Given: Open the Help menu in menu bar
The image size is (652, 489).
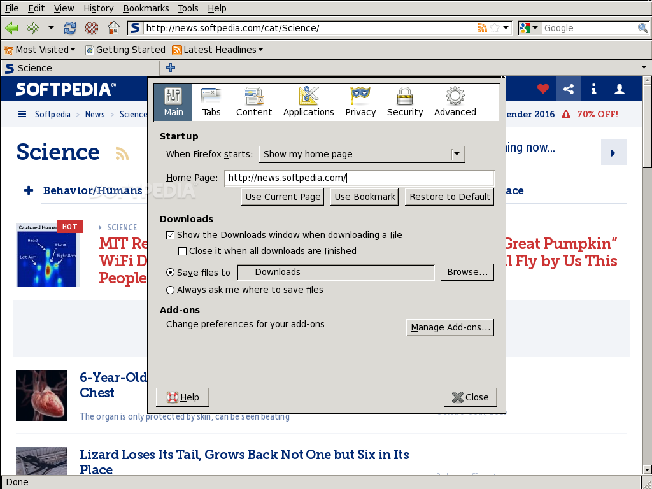Looking at the screenshot, I should point(216,8).
